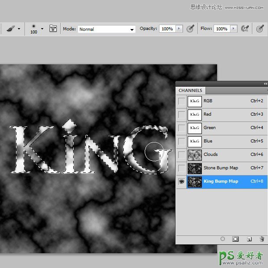Image resolution: width=268 pixels, height=268 pixels.
Task: Open the brush size picker arrow
Action: pos(42,29)
